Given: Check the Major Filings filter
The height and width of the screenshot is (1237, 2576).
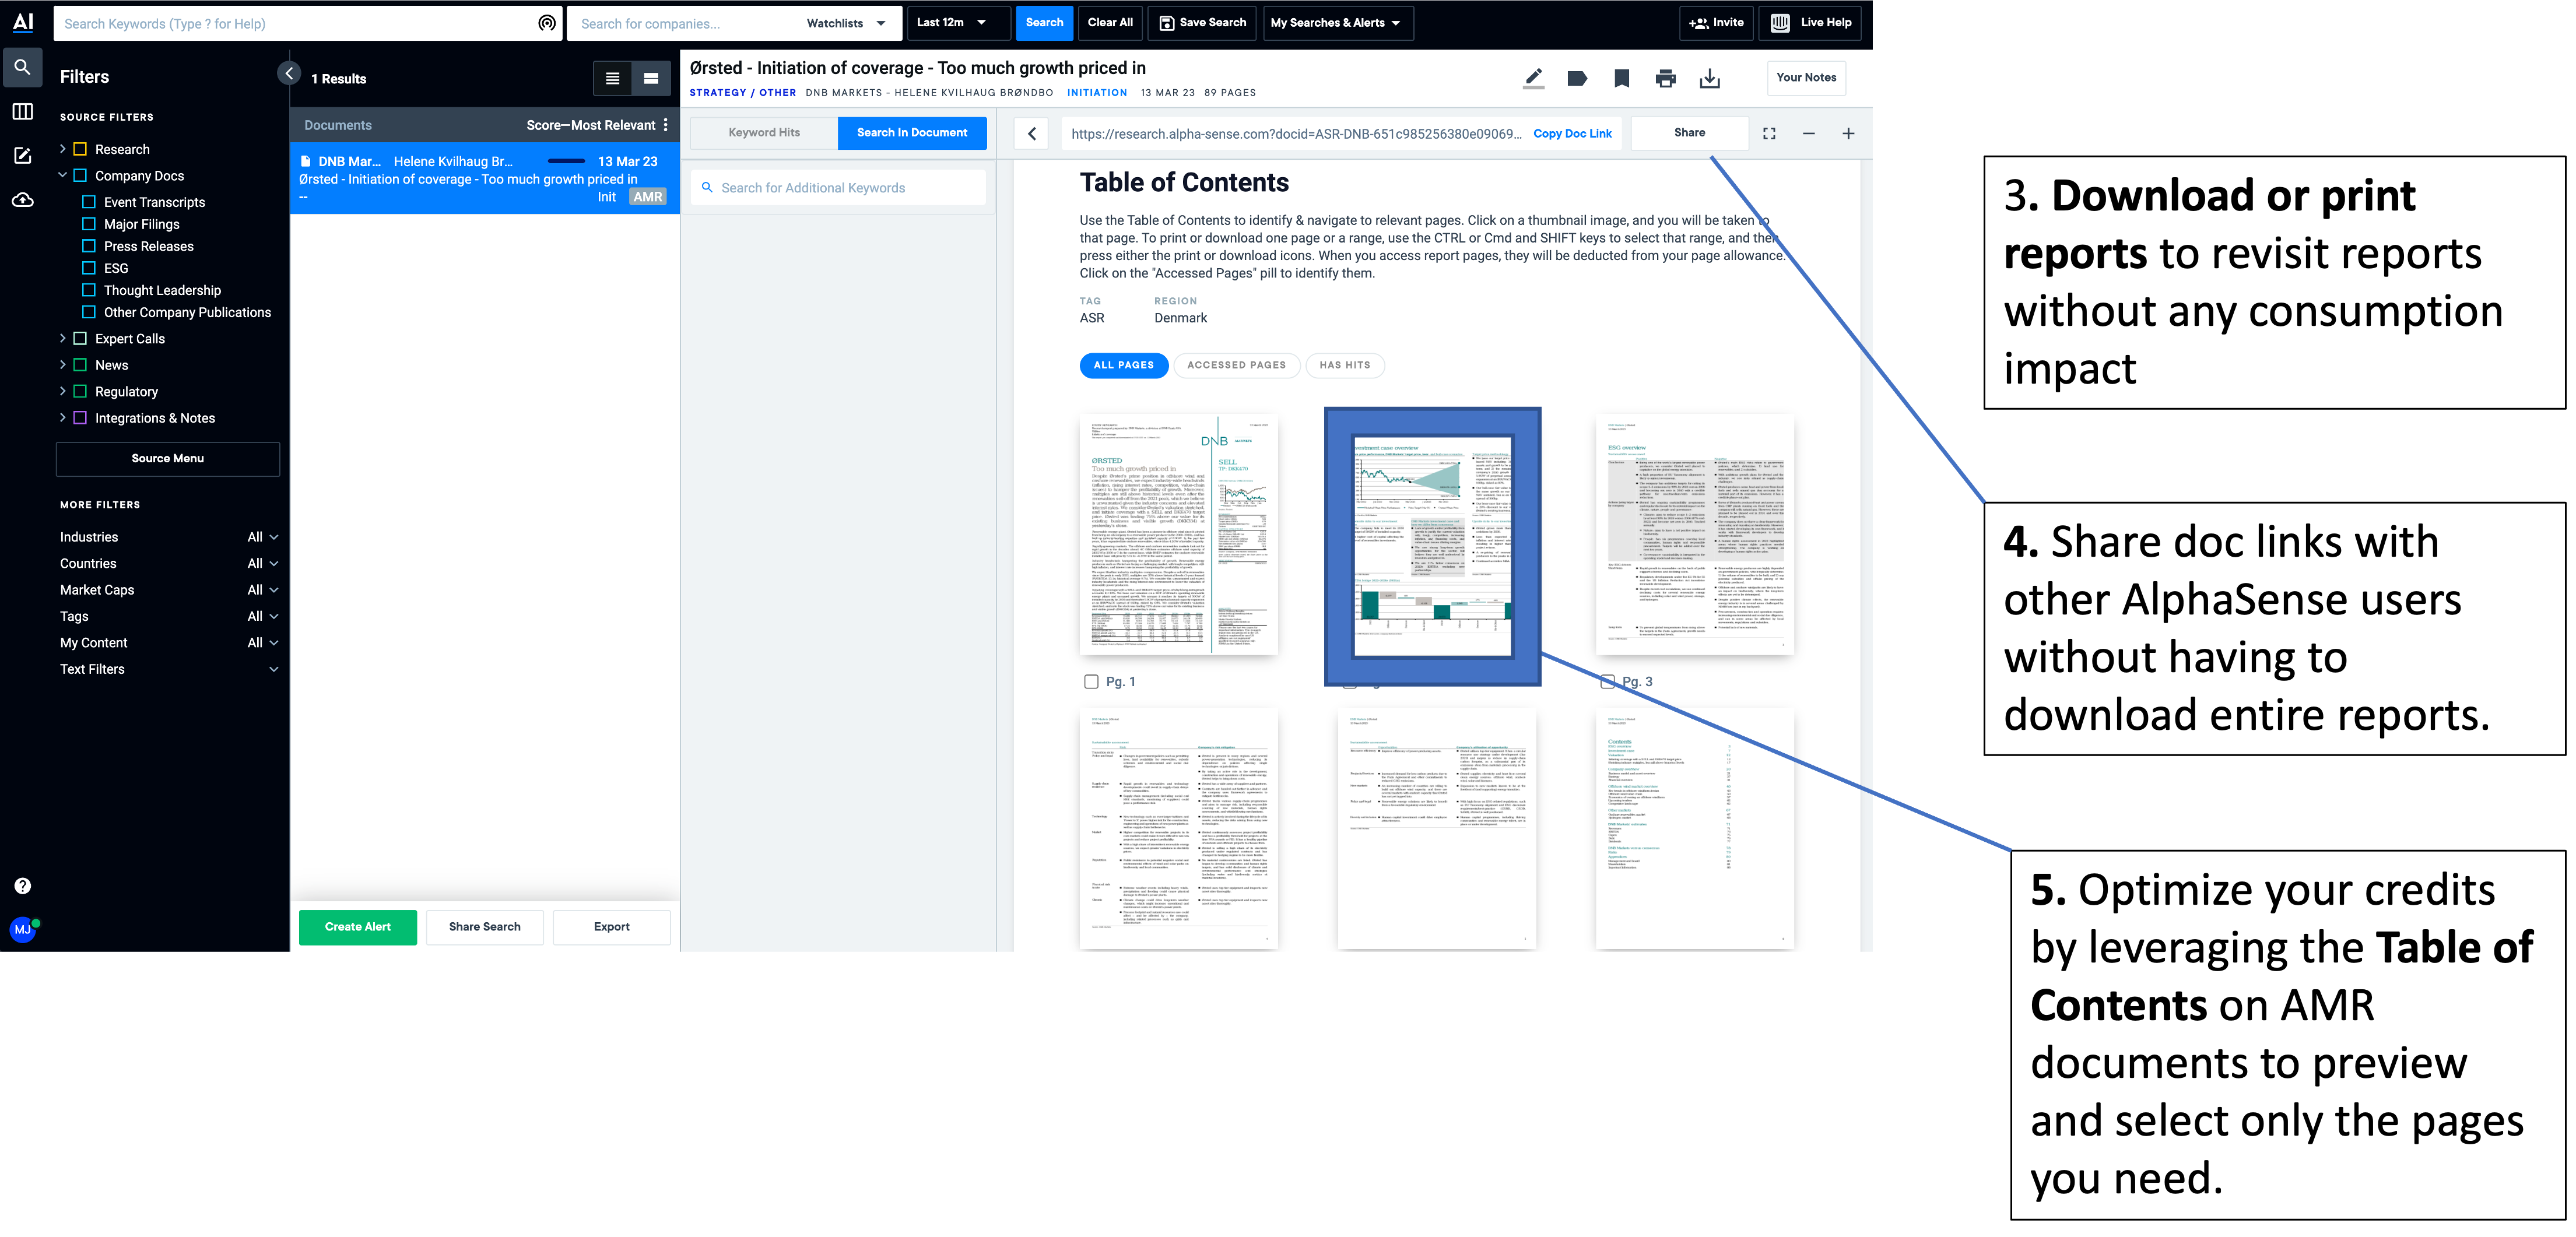Looking at the screenshot, I should coord(88,224).
